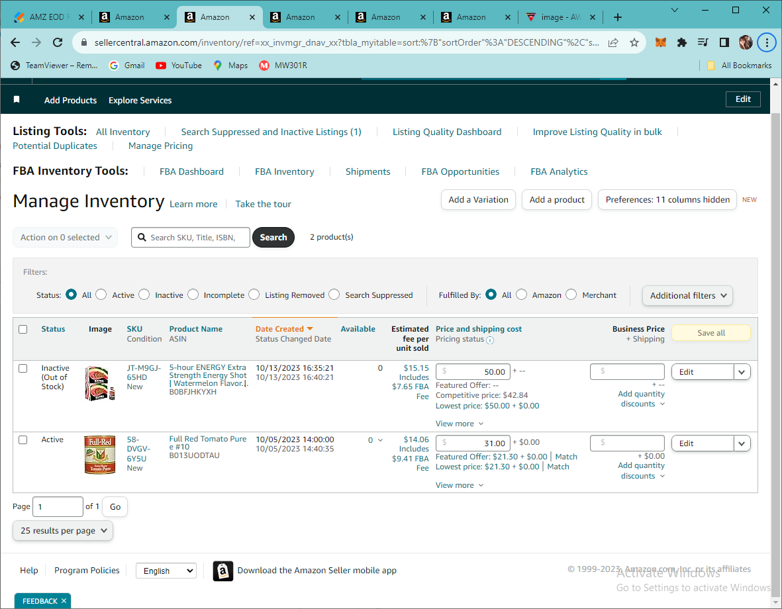This screenshot has width=782, height=609.
Task: Expand quantity discounts for 5-hour ENERGY row
Action: [642, 399]
